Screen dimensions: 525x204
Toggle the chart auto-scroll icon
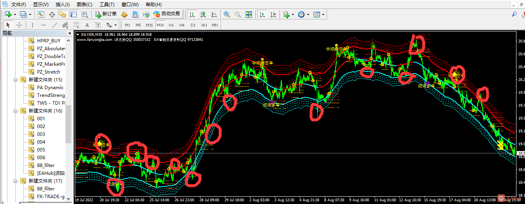[262, 14]
